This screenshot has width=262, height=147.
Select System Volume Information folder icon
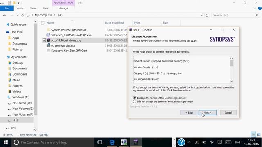coord(48,30)
